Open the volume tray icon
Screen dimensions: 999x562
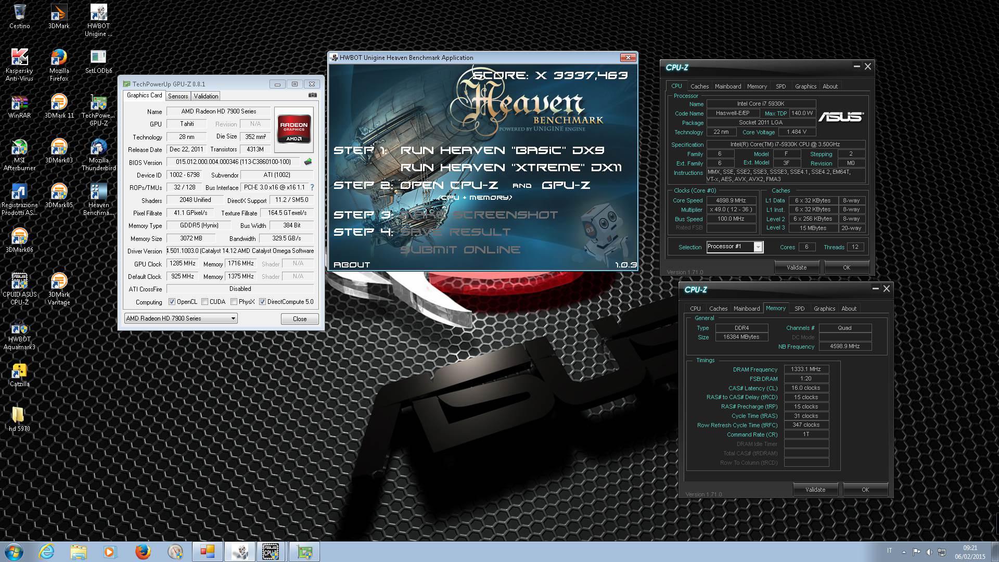(x=929, y=552)
